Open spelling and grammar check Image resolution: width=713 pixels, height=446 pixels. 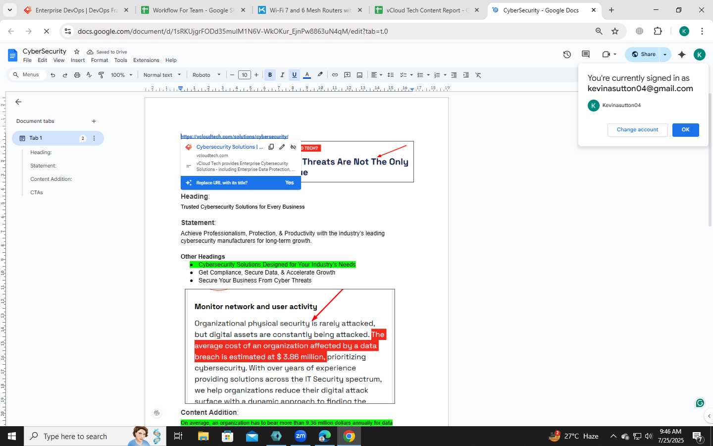click(x=89, y=75)
